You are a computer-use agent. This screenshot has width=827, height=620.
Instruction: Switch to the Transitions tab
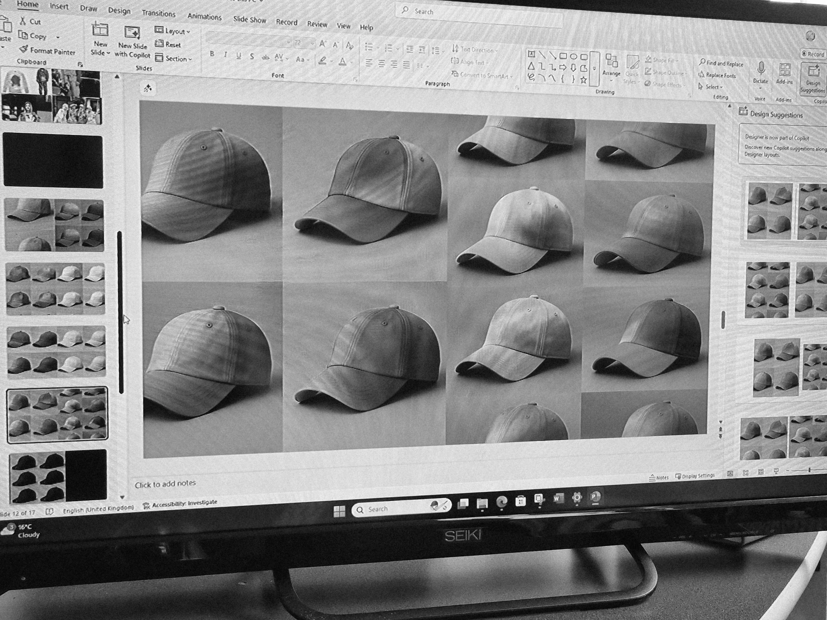158,14
